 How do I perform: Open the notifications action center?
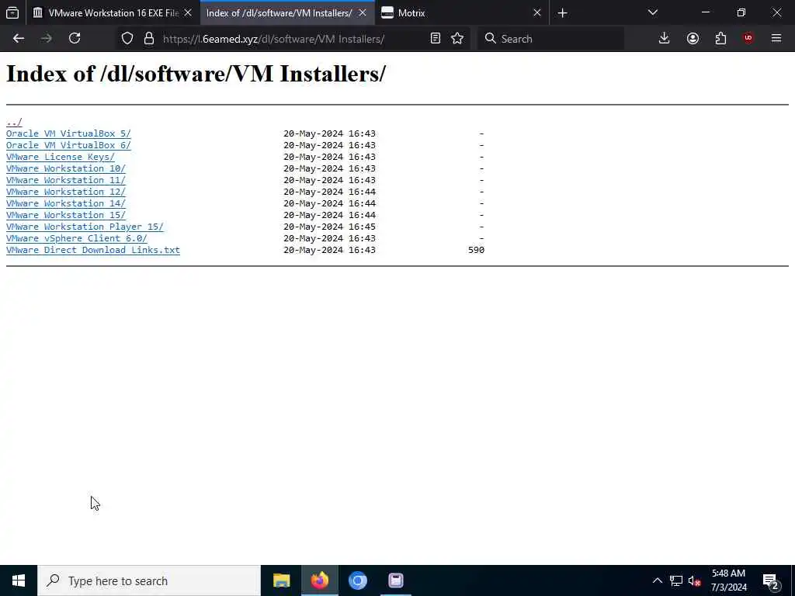[x=771, y=580]
